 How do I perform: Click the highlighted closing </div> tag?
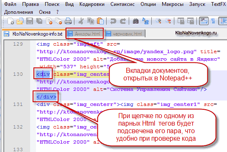pyautogui.click(x=46, y=97)
